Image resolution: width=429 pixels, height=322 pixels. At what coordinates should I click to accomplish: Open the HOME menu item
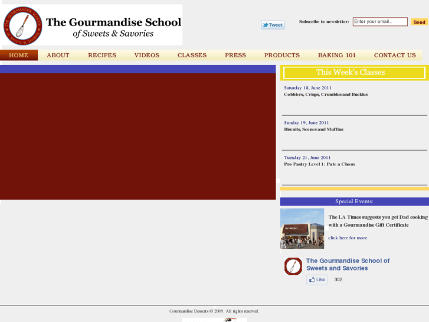click(x=19, y=55)
